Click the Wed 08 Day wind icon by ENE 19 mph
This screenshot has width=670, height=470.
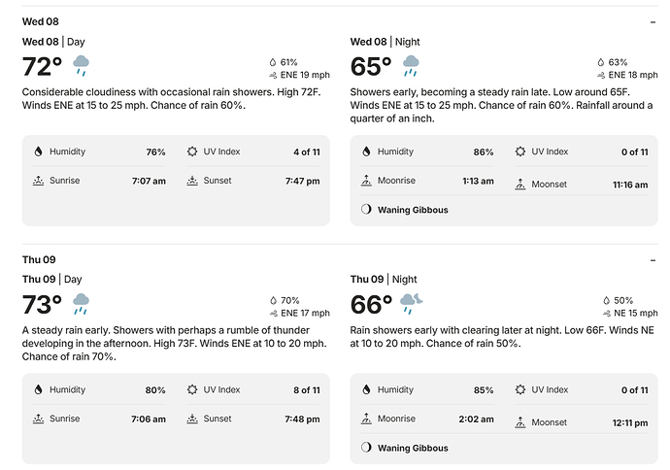click(273, 75)
